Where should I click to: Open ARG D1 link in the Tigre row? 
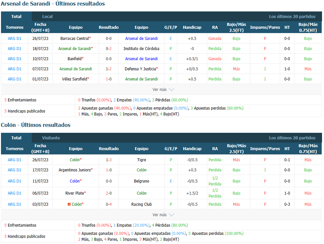tap(14, 160)
